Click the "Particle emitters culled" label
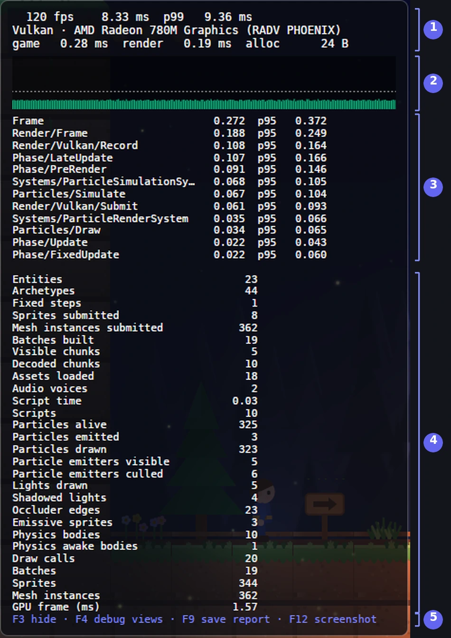This screenshot has width=451, height=638. [x=88, y=474]
